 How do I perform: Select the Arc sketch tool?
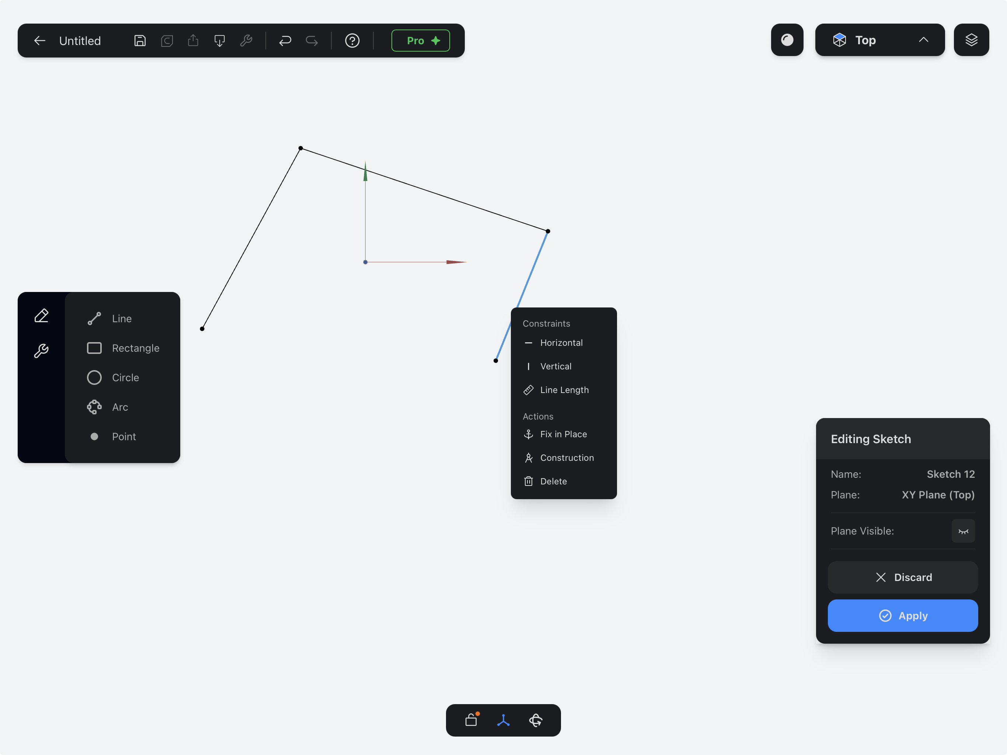120,407
